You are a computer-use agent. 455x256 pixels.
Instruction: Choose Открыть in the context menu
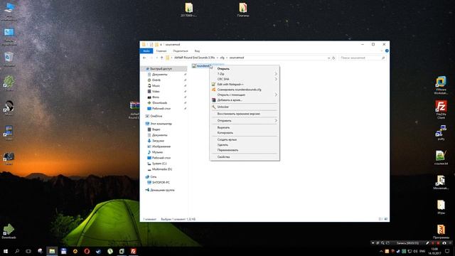point(245,69)
